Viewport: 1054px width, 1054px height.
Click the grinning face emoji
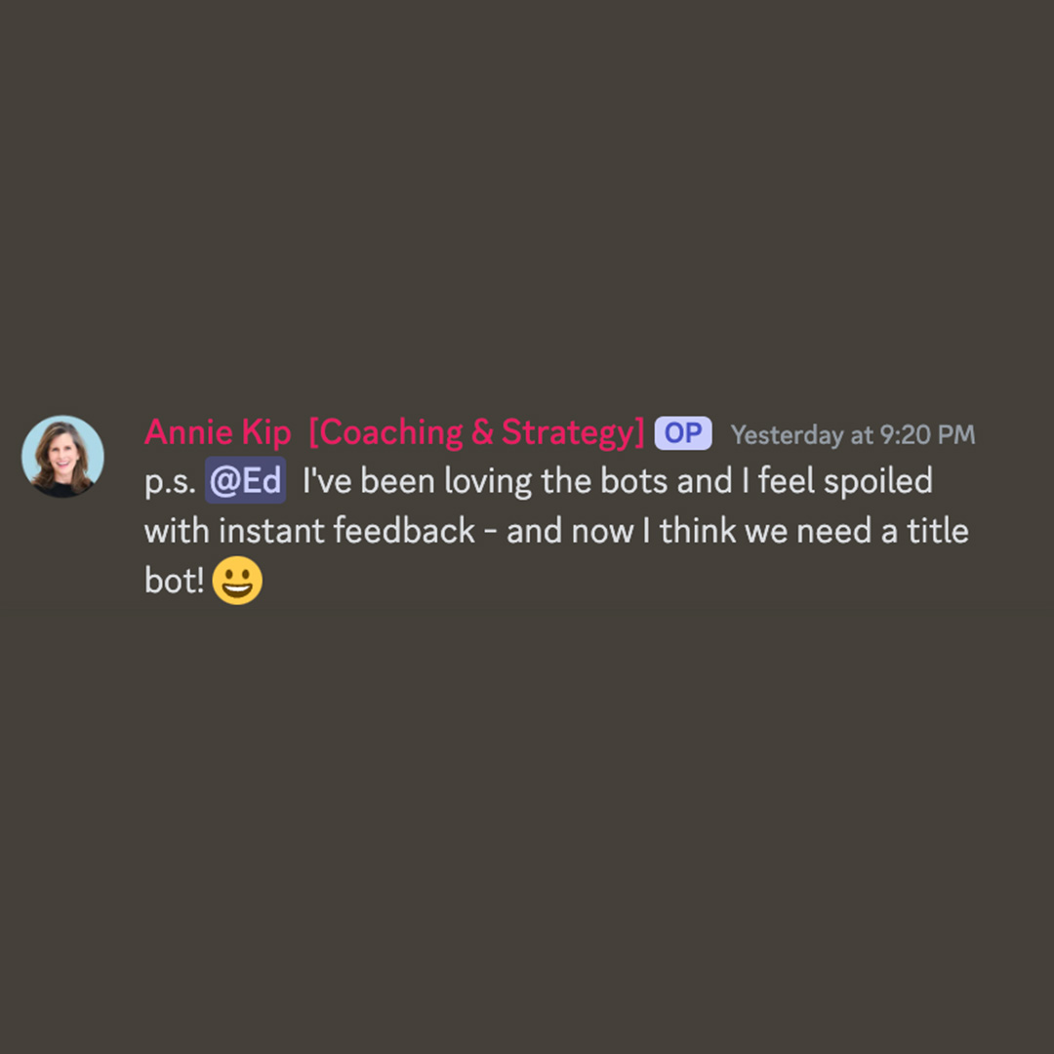237,580
